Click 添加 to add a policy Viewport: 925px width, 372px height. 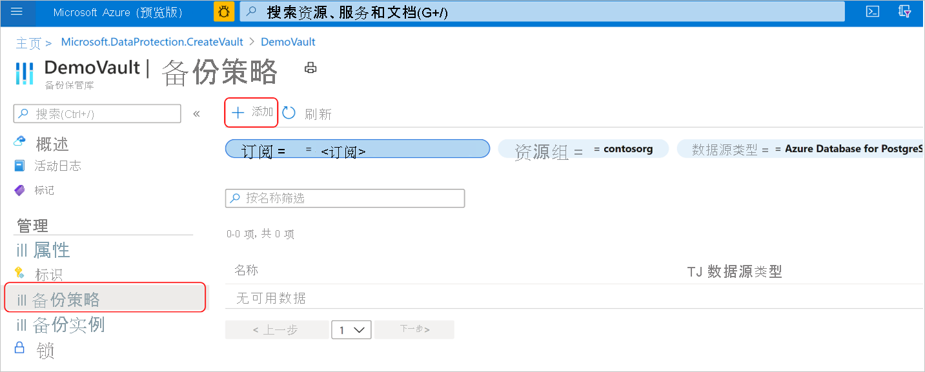[252, 112]
